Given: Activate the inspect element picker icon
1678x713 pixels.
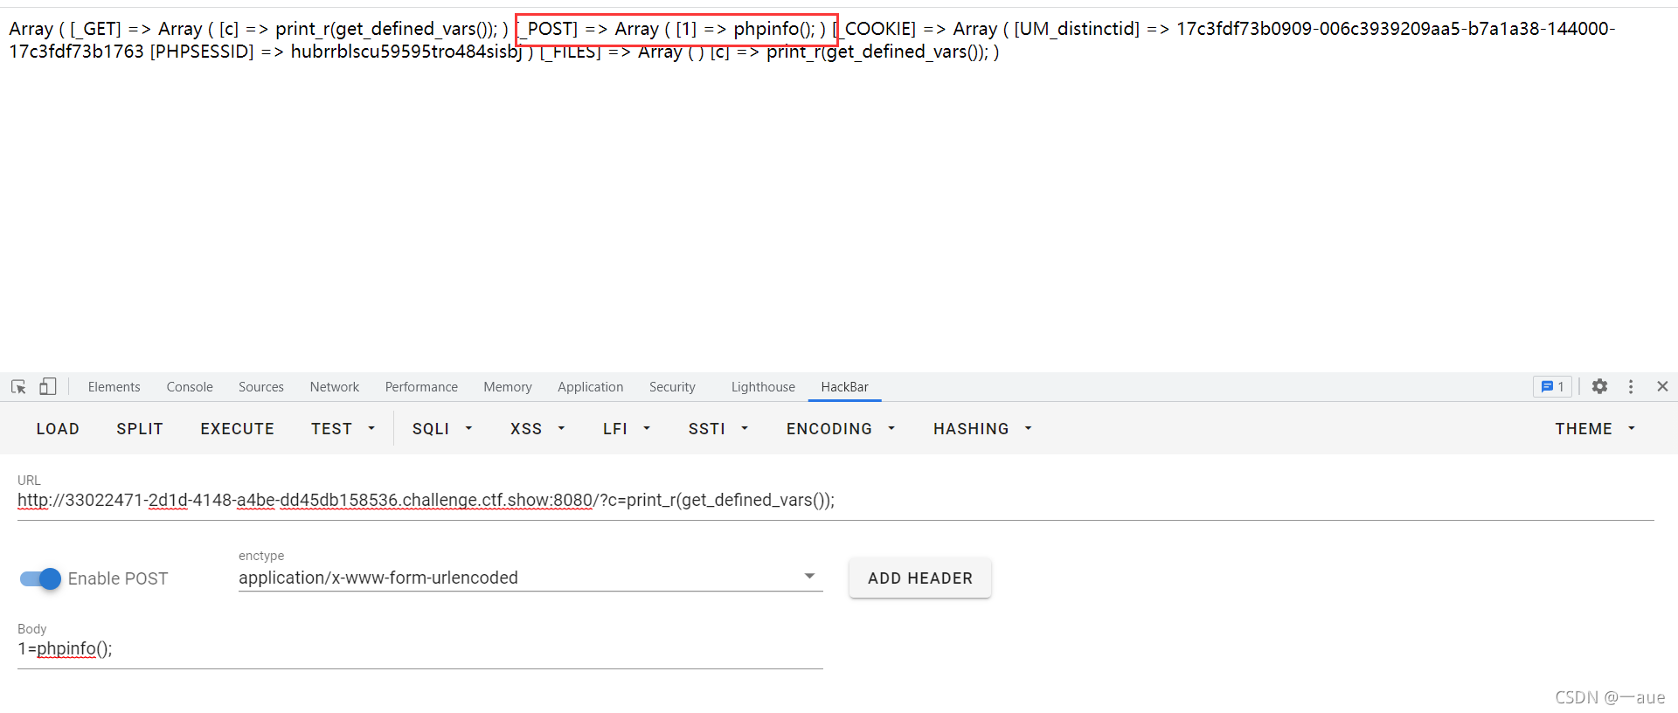Looking at the screenshot, I should coord(18,386).
